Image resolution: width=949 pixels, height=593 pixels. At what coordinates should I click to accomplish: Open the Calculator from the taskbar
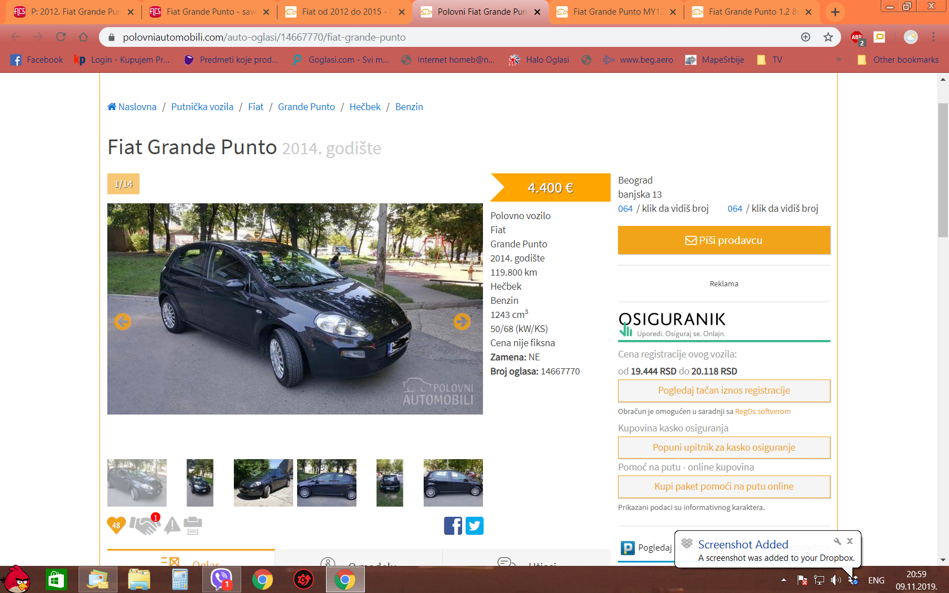(180, 580)
